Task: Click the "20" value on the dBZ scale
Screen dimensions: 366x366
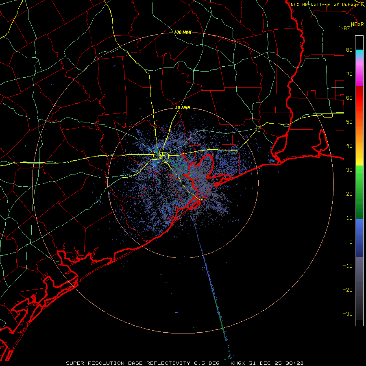Action: 349,194
